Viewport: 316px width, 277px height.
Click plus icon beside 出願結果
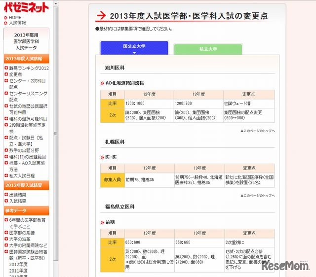(x=6, y=194)
